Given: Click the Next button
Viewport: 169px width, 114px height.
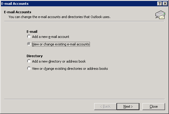Looking at the screenshot, I should [128, 106].
